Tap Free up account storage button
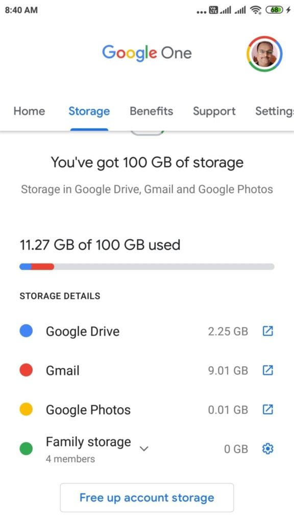 (147, 497)
